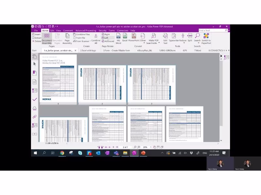Select the arrow Select tool in sidebar
Viewport: 261px width, 195px height.
tap(35, 64)
